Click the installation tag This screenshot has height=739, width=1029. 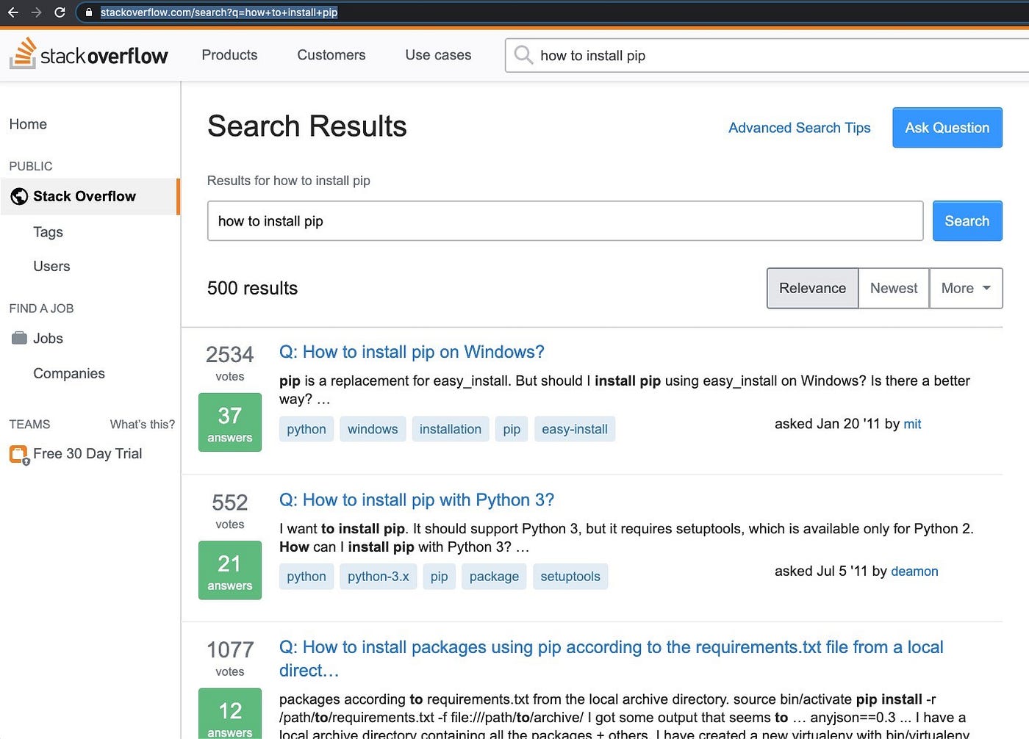point(451,429)
